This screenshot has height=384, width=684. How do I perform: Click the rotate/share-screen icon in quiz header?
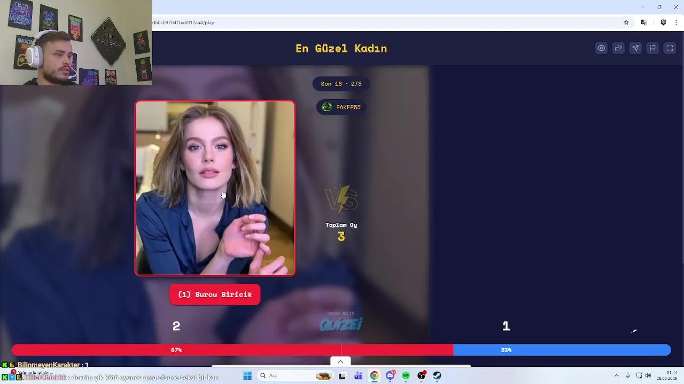(x=618, y=48)
